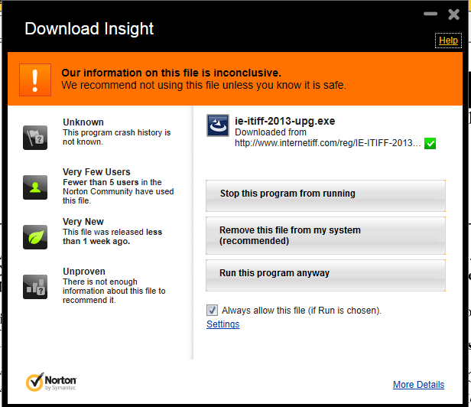Click the Very New heading

click(83, 222)
